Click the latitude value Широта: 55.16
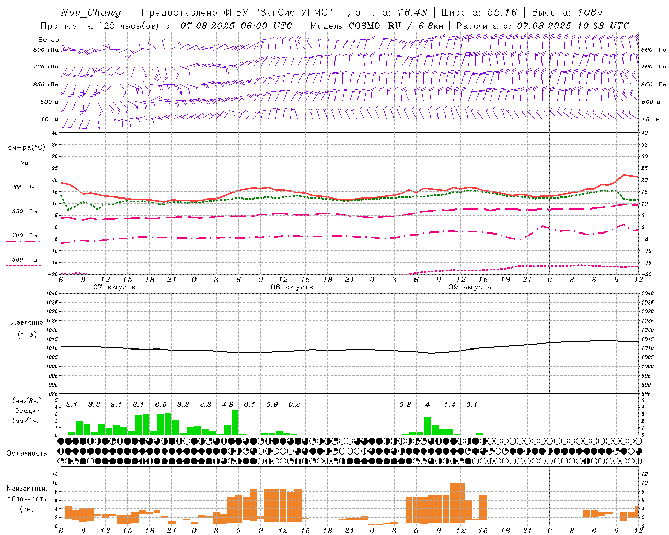The height and width of the screenshot is (535, 669). [x=479, y=13]
